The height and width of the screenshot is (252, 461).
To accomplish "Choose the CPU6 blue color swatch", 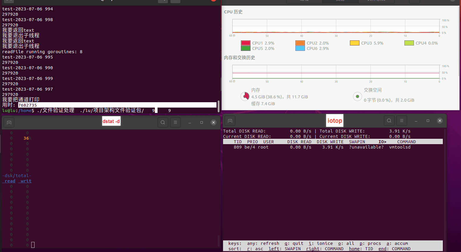I will (300, 48).
